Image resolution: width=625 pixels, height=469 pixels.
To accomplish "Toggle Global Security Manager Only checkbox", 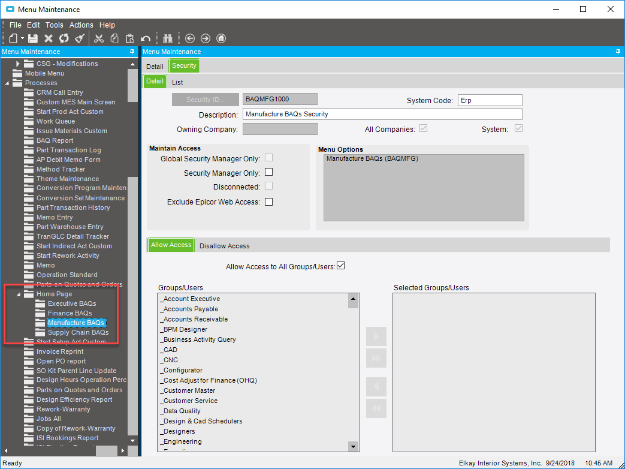I will 268,158.
